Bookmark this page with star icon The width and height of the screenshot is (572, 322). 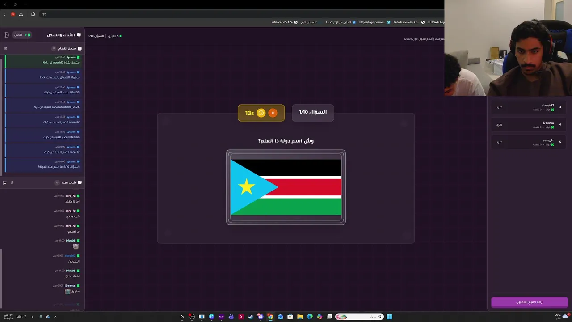click(44, 14)
